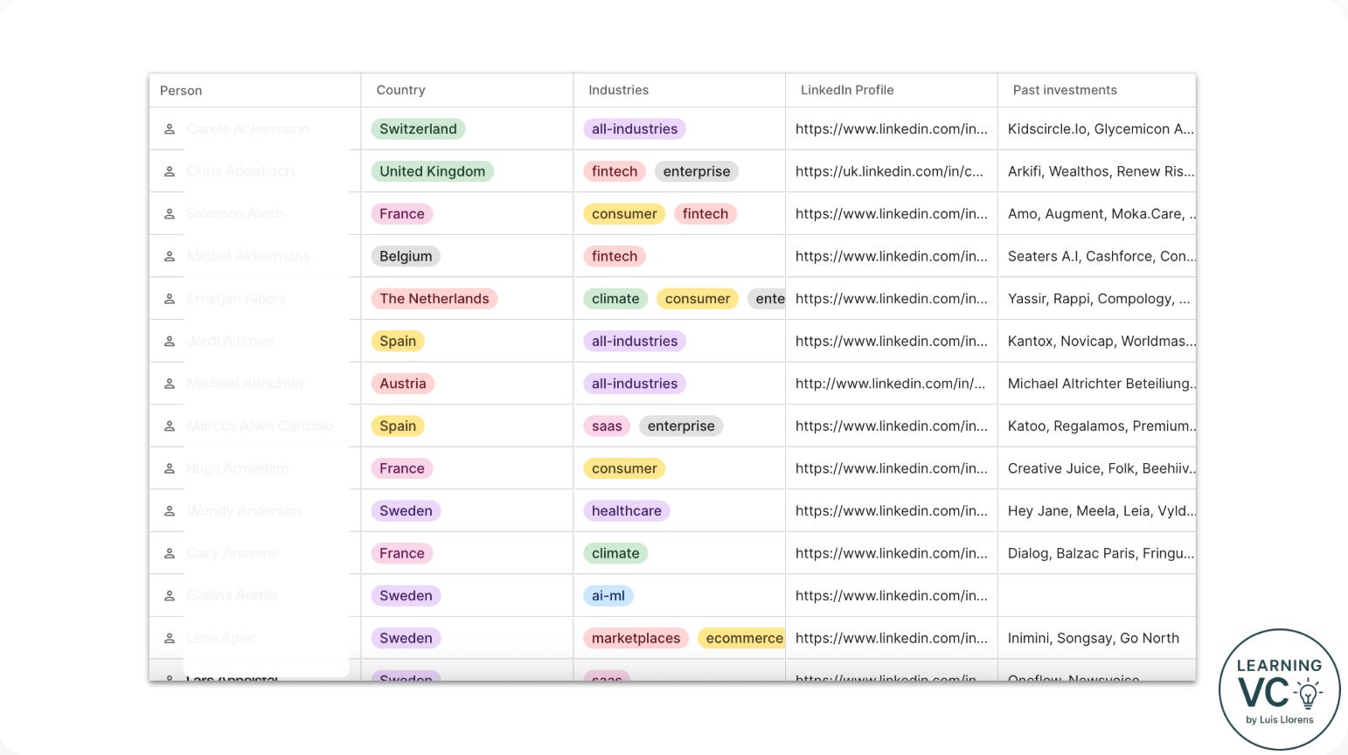This screenshot has width=1348, height=755.
Task: Open the LinkedIn link in the healthcare row
Action: click(892, 511)
